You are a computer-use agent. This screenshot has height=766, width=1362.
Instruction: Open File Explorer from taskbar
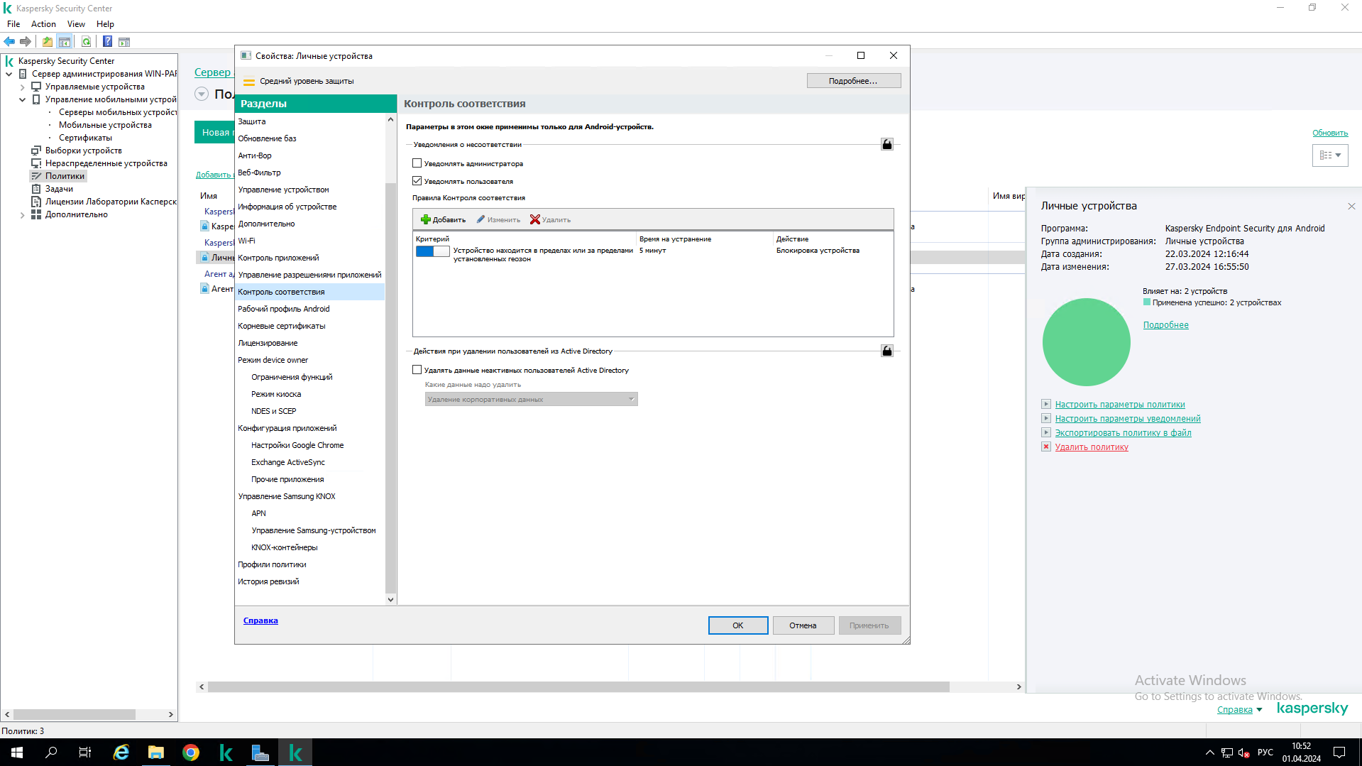[156, 753]
